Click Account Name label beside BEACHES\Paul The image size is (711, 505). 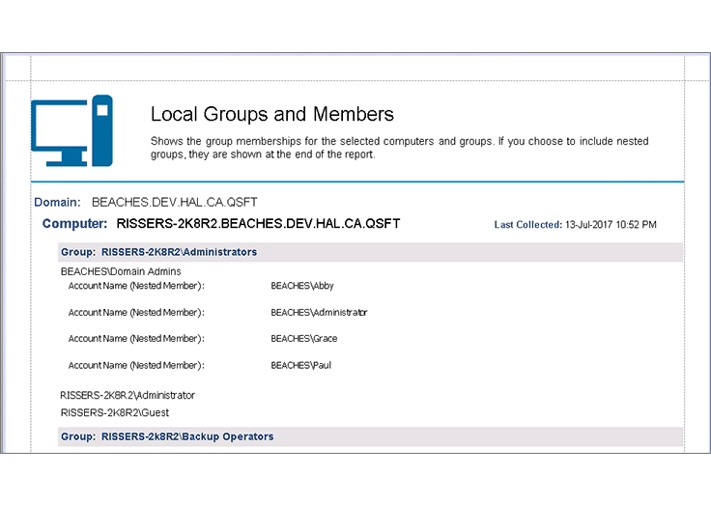click(136, 365)
